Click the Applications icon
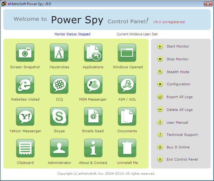The image size is (214, 181). click(x=93, y=53)
